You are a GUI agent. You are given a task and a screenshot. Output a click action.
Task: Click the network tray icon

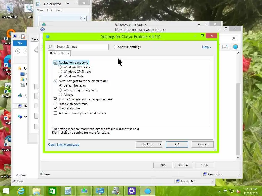click(232, 191)
